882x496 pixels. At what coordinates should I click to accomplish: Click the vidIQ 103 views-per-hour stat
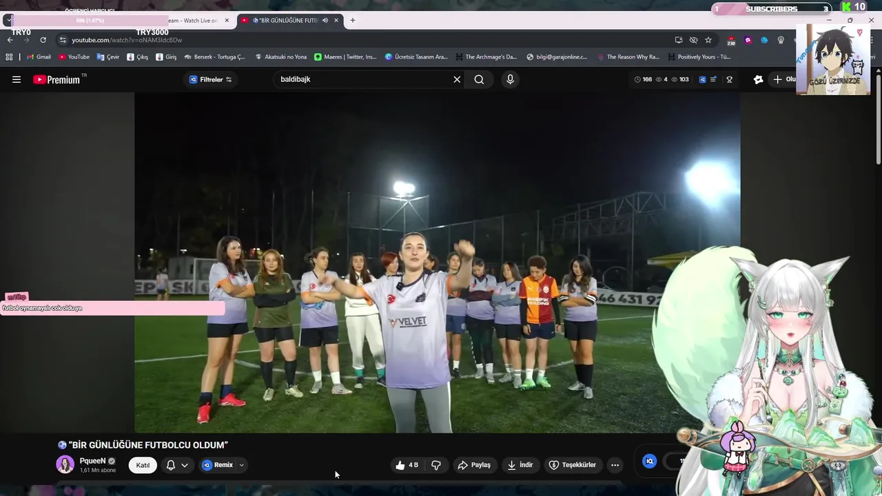679,79
